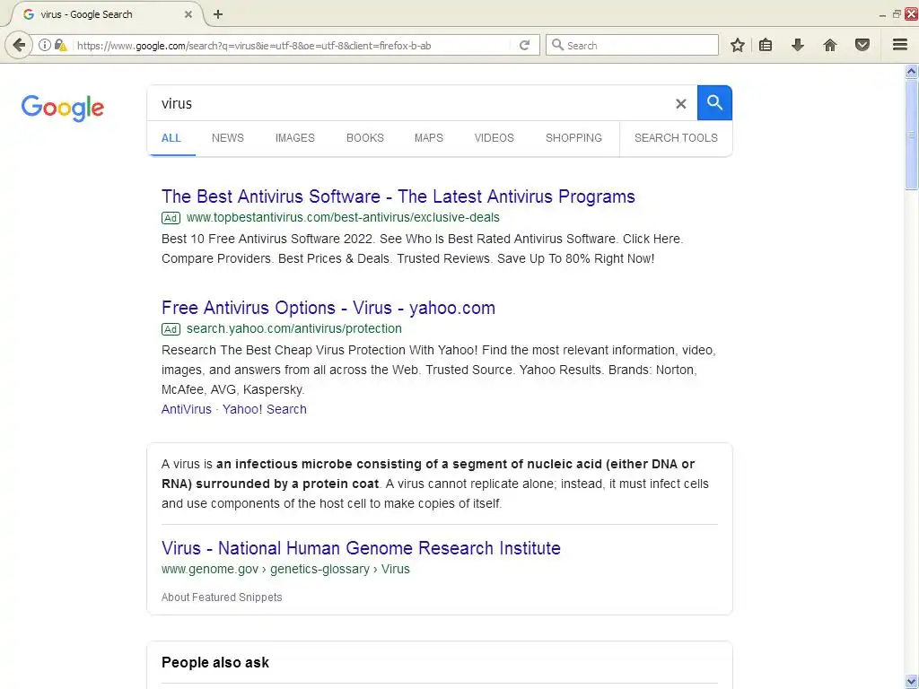Select the ALL results tab

pyautogui.click(x=171, y=138)
